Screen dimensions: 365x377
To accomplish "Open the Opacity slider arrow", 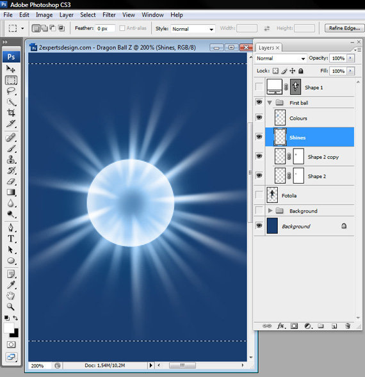I will 350,58.
